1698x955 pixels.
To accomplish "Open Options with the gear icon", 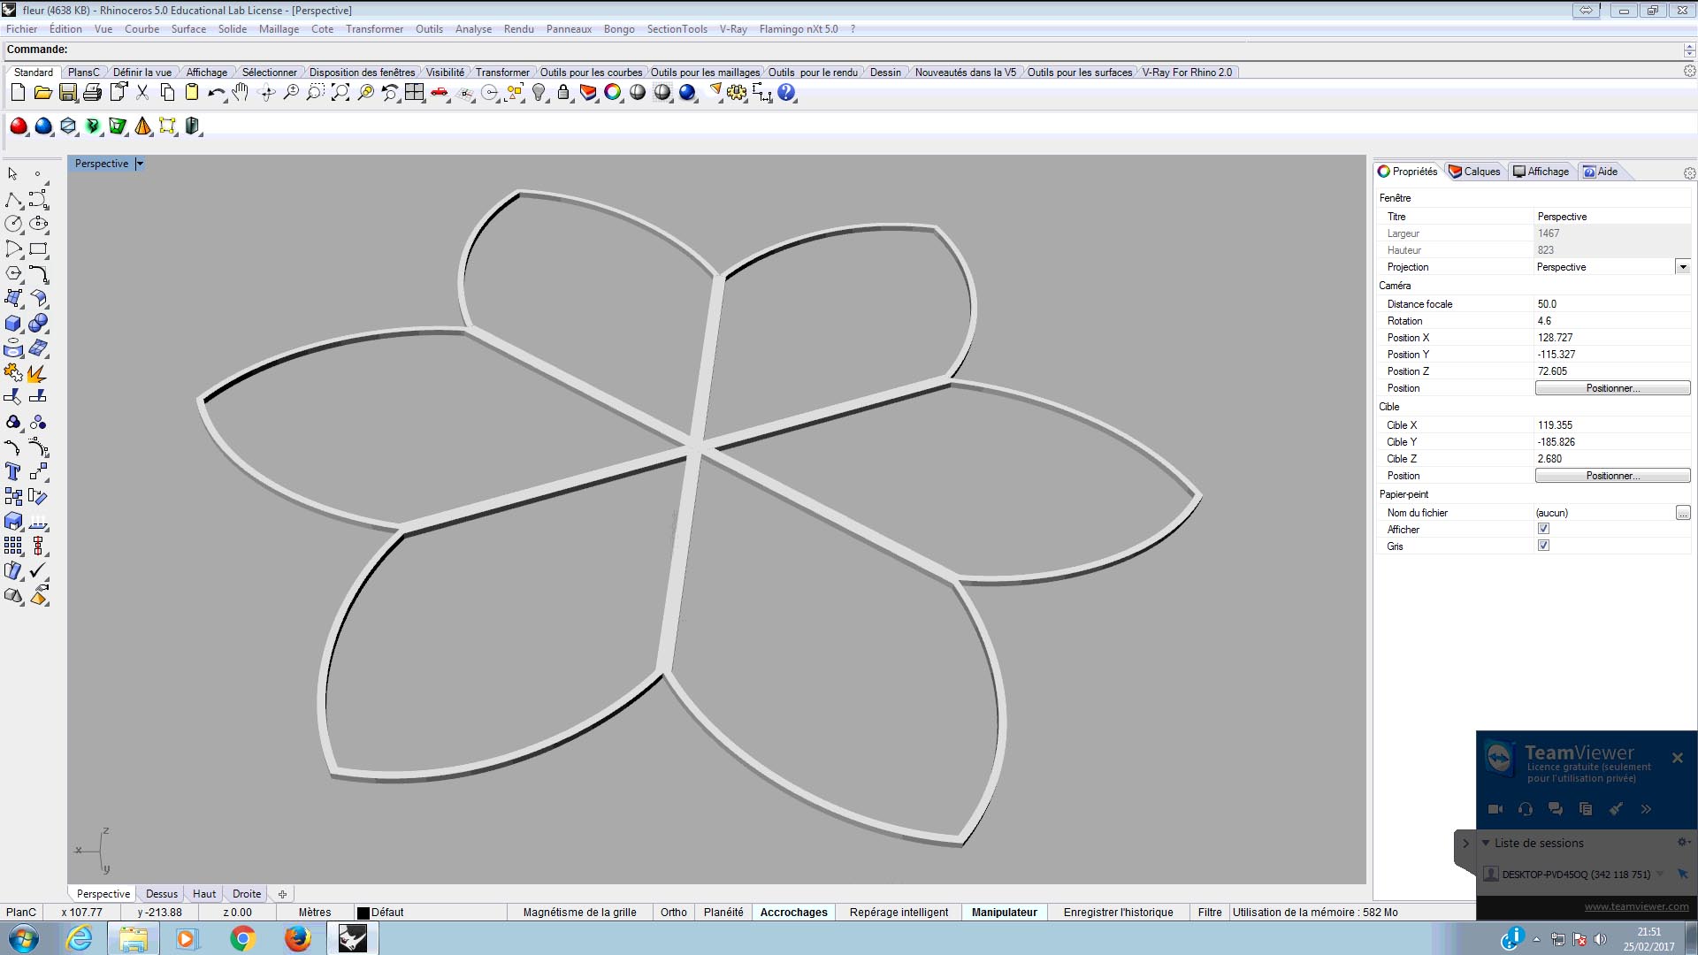I will 737,93.
